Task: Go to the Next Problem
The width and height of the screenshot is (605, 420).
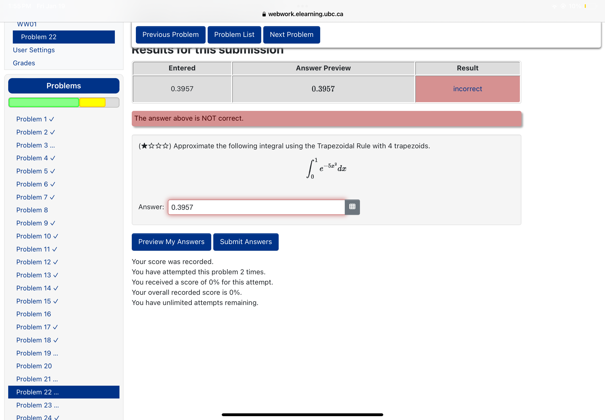Action: 291,35
